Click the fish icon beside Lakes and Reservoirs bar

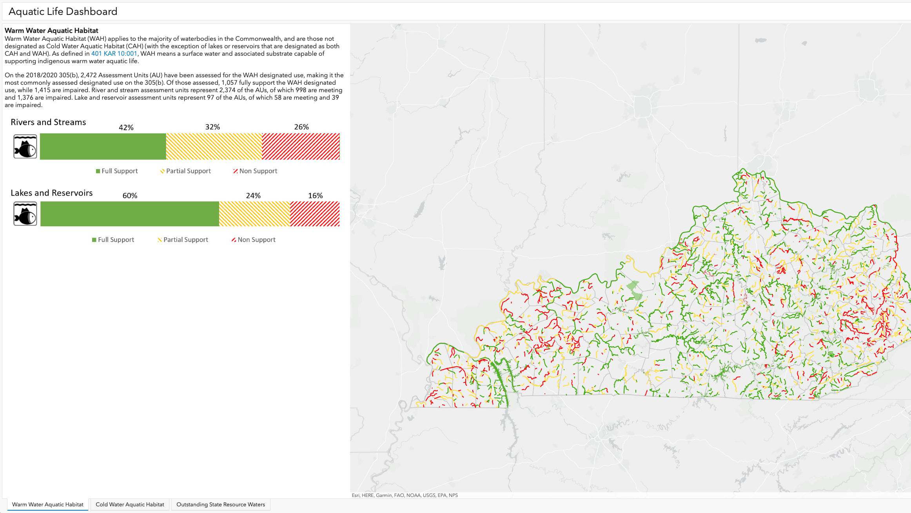pyautogui.click(x=25, y=214)
